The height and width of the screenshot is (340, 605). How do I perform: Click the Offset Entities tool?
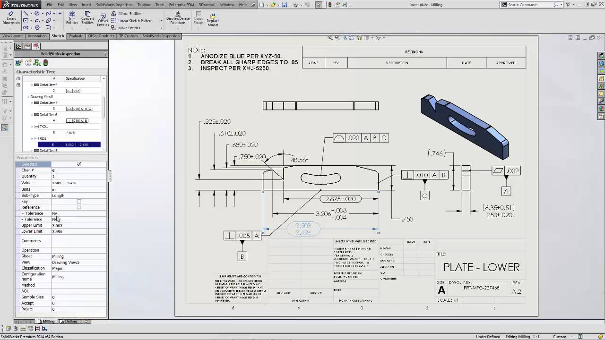[103, 19]
